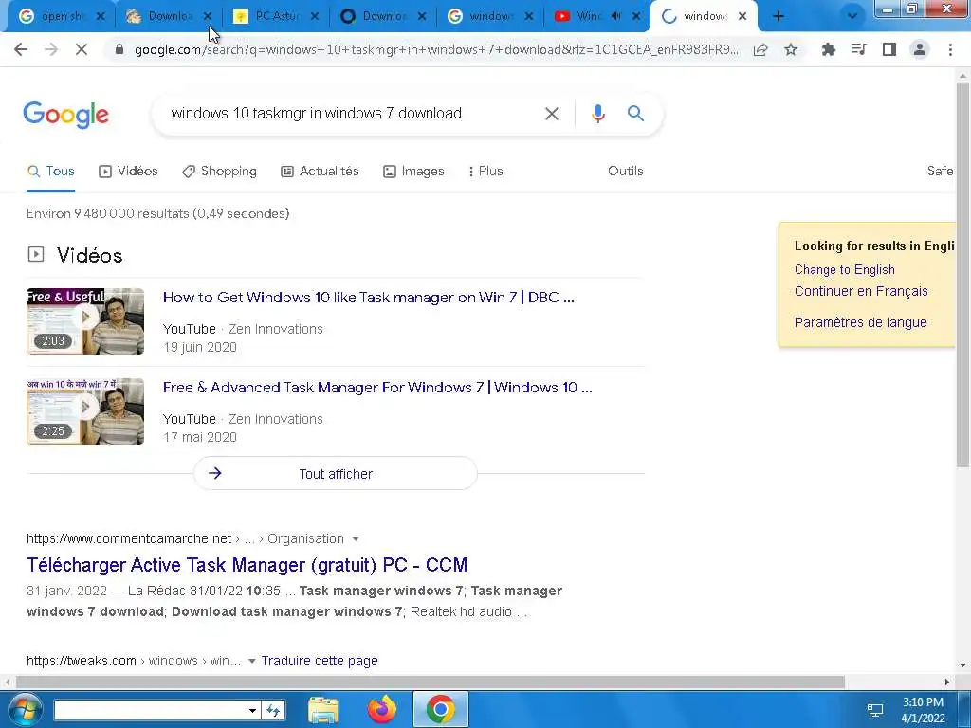
Task: Open 'How to Get Windows 10 like Task manager' video
Action: click(x=369, y=297)
